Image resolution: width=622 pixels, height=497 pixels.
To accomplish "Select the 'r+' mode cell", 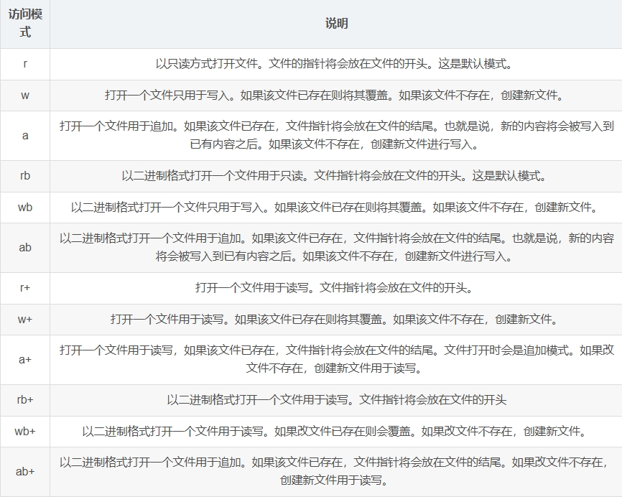I will tap(25, 287).
